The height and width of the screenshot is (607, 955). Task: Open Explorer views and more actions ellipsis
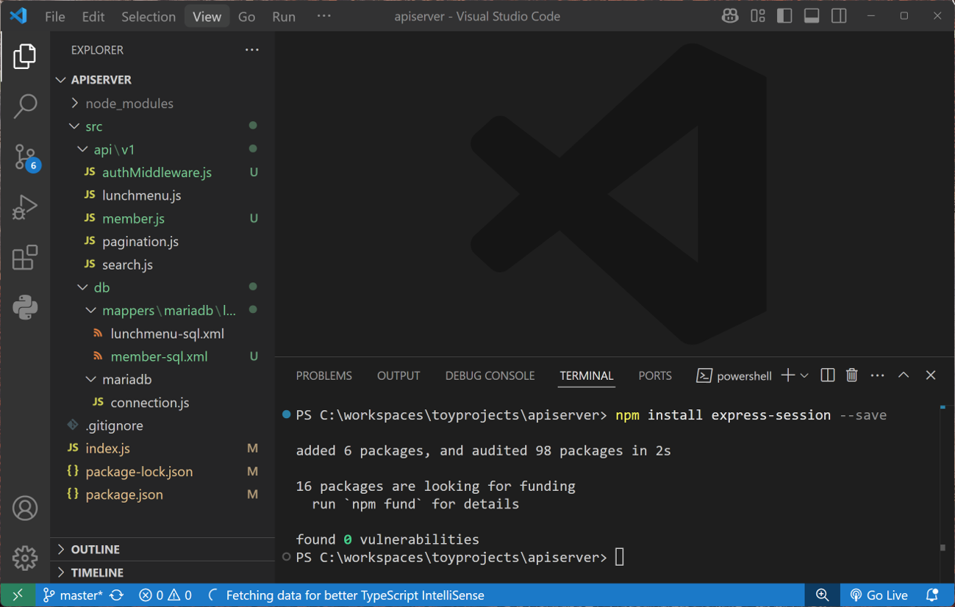252,50
